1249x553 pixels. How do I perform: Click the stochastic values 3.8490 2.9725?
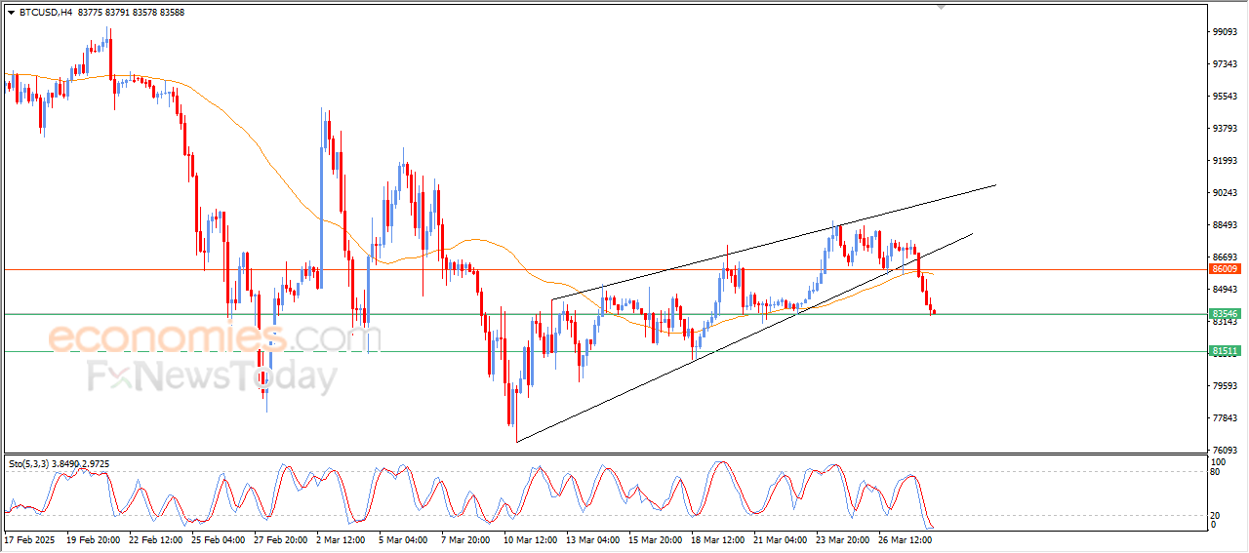pos(80,463)
